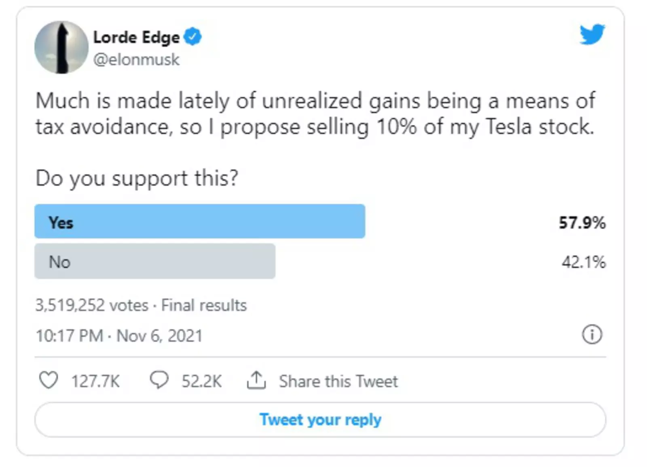The width and height of the screenshot is (647, 467).
Task: Click the Twitter bird logo
Action: coord(592,34)
